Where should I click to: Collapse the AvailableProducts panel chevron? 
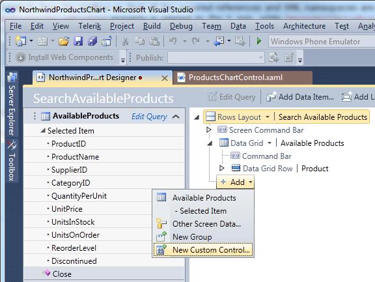click(x=176, y=117)
